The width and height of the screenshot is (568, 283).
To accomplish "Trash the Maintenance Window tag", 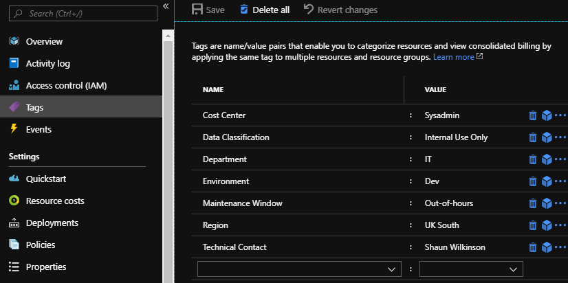I will 532,203.
